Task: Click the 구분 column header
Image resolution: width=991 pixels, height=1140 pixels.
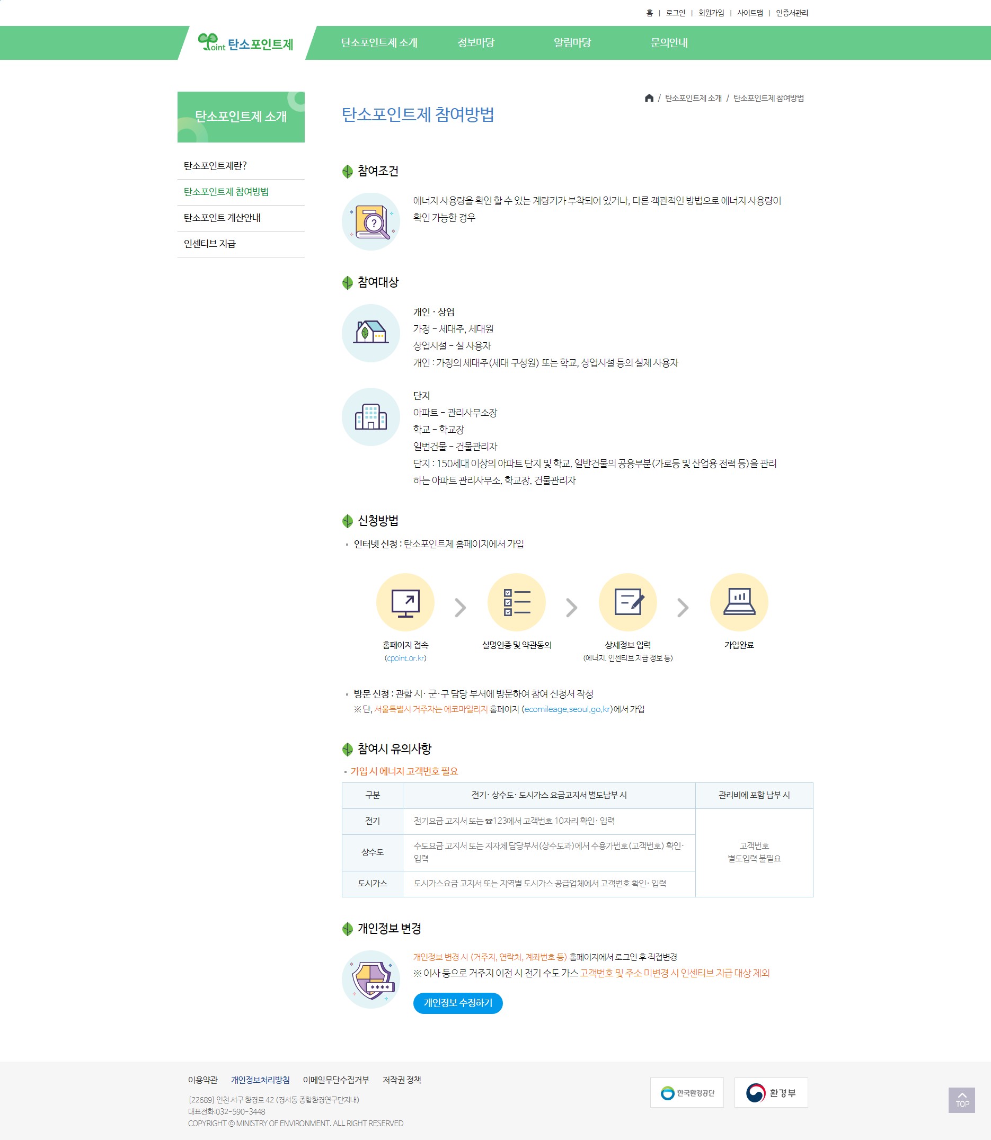Action: 372,795
